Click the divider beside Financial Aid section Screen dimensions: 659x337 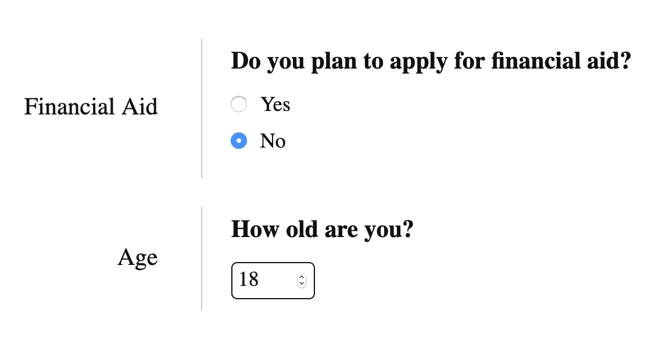tap(202, 108)
